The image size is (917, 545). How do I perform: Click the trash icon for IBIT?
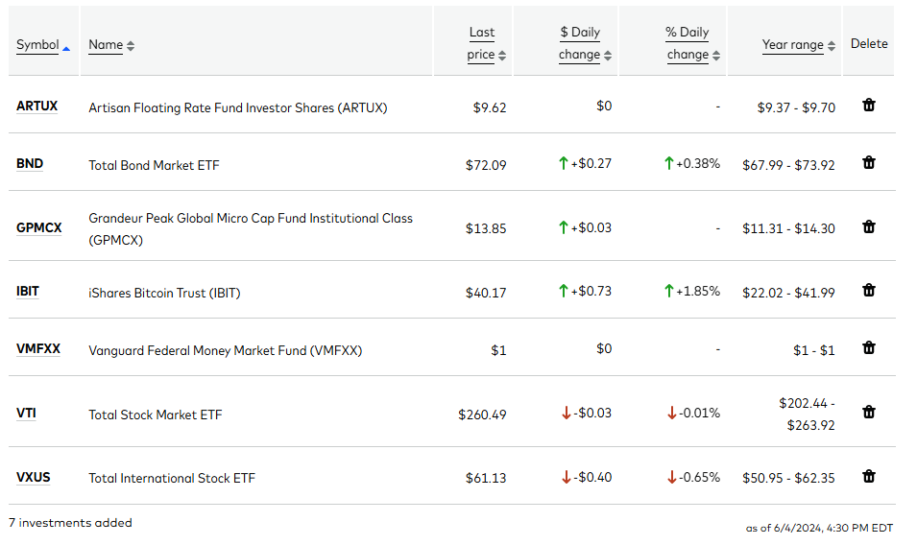point(868,291)
